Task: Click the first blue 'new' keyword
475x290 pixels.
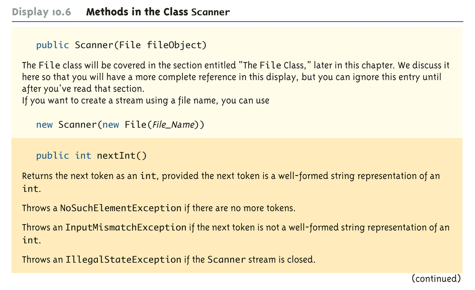Action: 44,125
